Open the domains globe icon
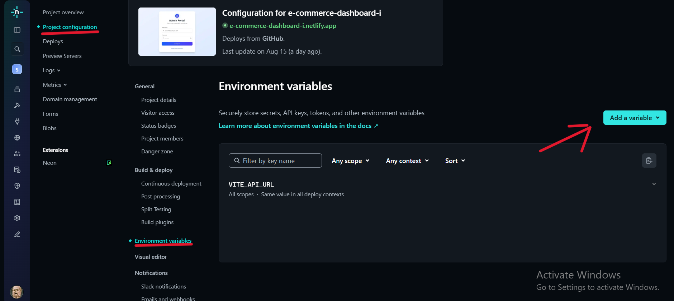The height and width of the screenshot is (301, 674). (17, 138)
